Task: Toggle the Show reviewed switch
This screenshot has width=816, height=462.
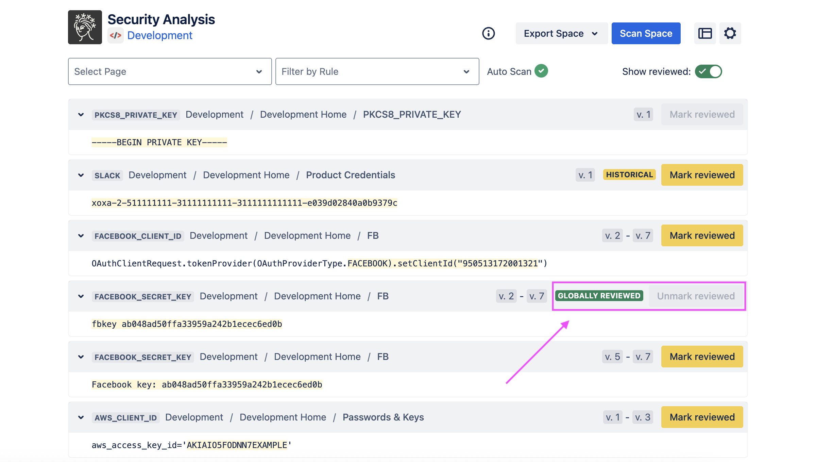Action: coord(708,71)
